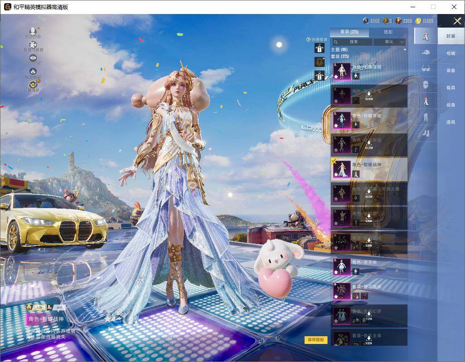Select outfit 角色-千金淑猫
465x362 pixels.
tap(369, 71)
